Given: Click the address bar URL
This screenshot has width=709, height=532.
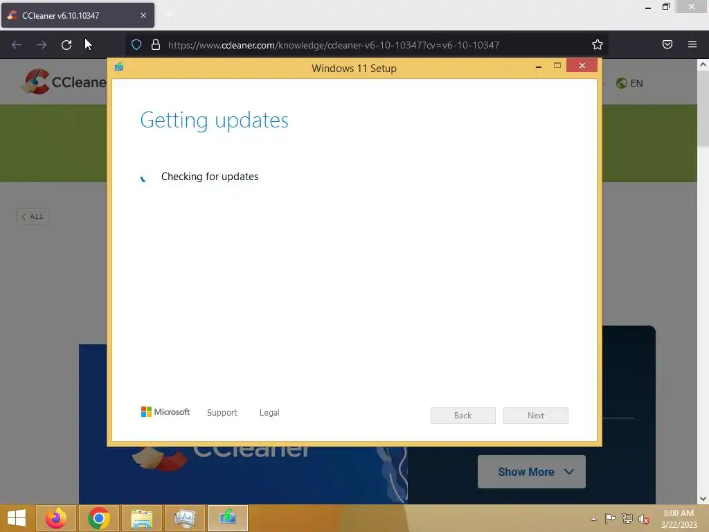Looking at the screenshot, I should 334,45.
